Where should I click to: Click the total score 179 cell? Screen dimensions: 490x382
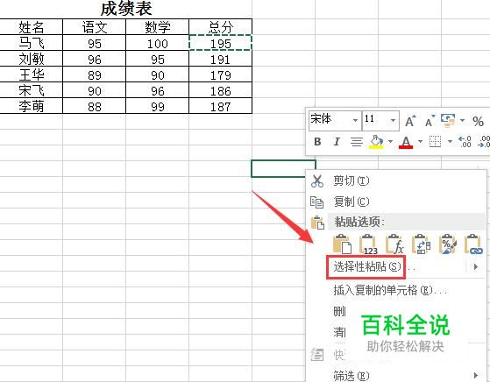[221, 74]
